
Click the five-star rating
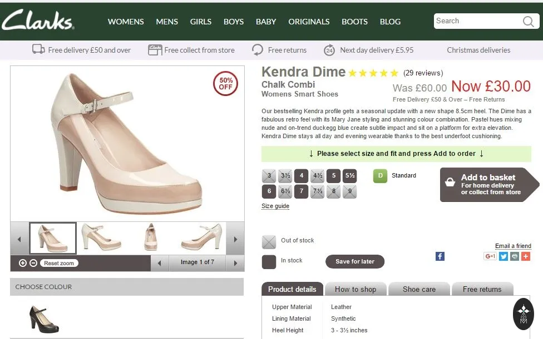[373, 73]
